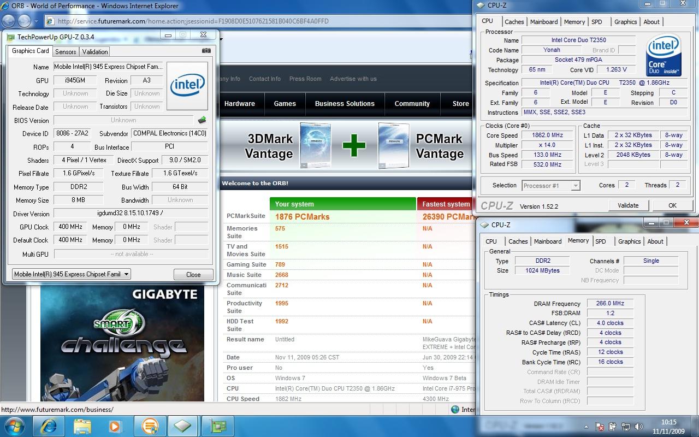Expand the Processor #1 selection dropdown
This screenshot has height=437, width=699.
coord(575,186)
